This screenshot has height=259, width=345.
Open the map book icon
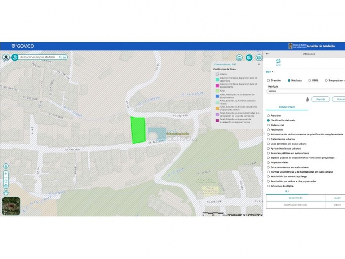(249, 58)
